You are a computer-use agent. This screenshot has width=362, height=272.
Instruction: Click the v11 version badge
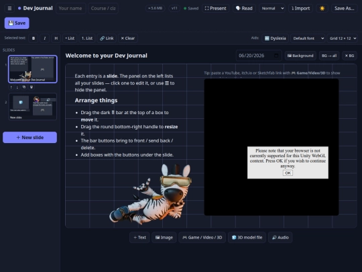pos(174,8)
